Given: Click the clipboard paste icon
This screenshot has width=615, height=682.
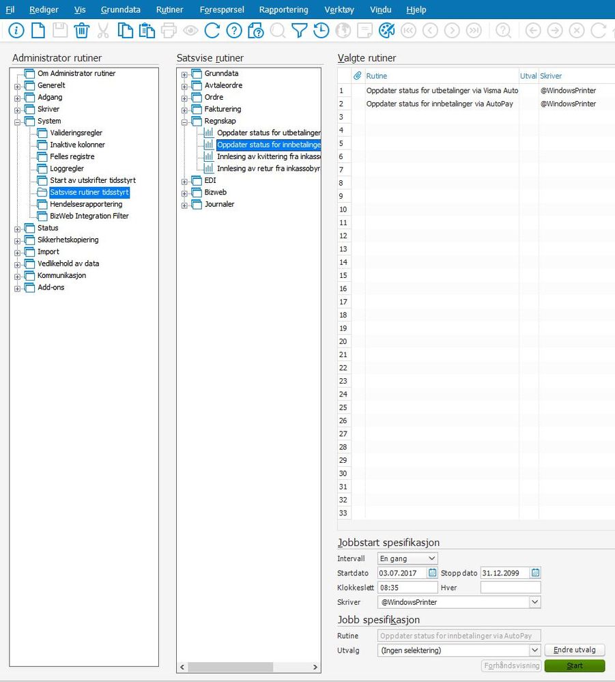Looking at the screenshot, I should click(147, 31).
